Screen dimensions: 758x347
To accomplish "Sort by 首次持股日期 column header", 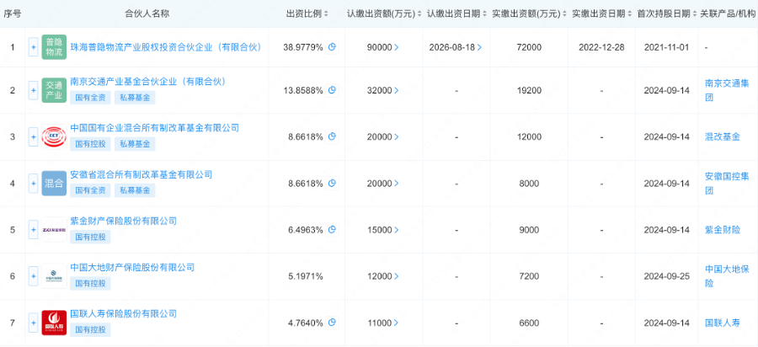I will pos(667,13).
